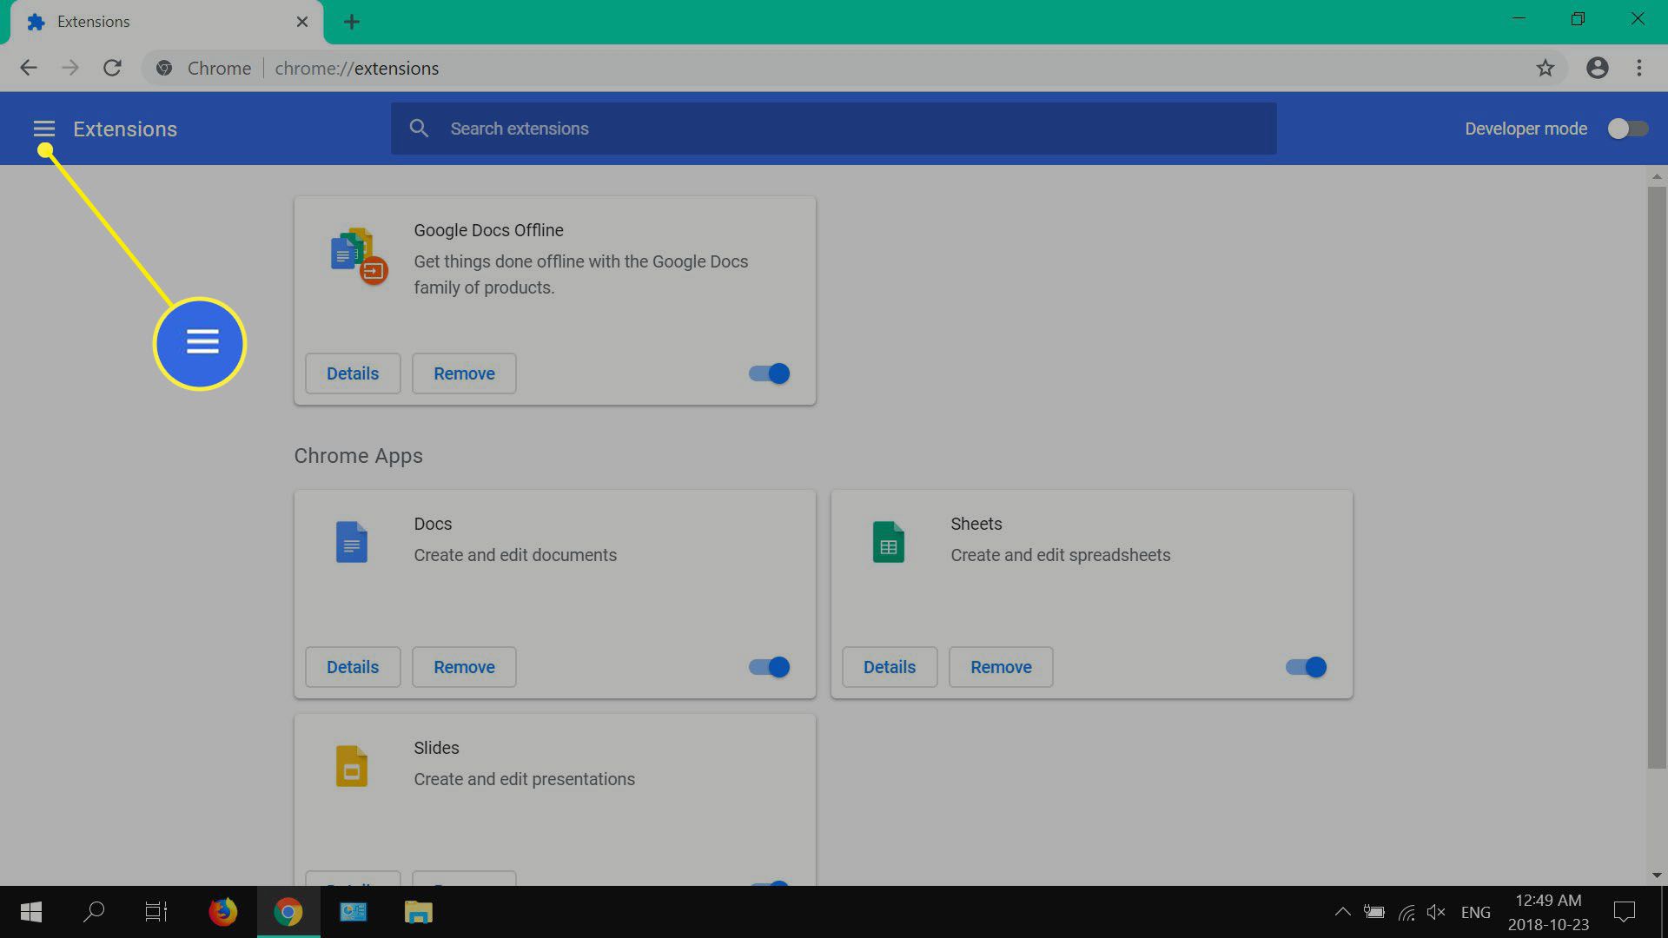
Task: Open Details for the Docs app
Action: (353, 667)
